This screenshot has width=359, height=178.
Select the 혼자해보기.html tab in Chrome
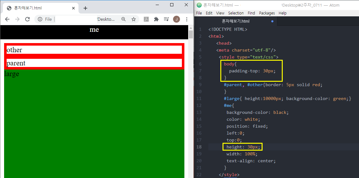coord(41,8)
